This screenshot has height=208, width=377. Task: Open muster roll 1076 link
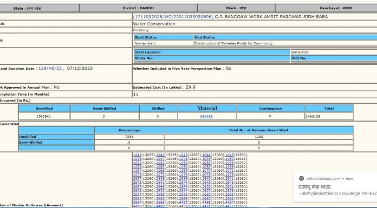click(x=229, y=175)
